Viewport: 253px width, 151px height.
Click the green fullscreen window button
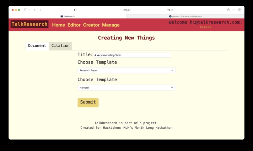pos(19,10)
